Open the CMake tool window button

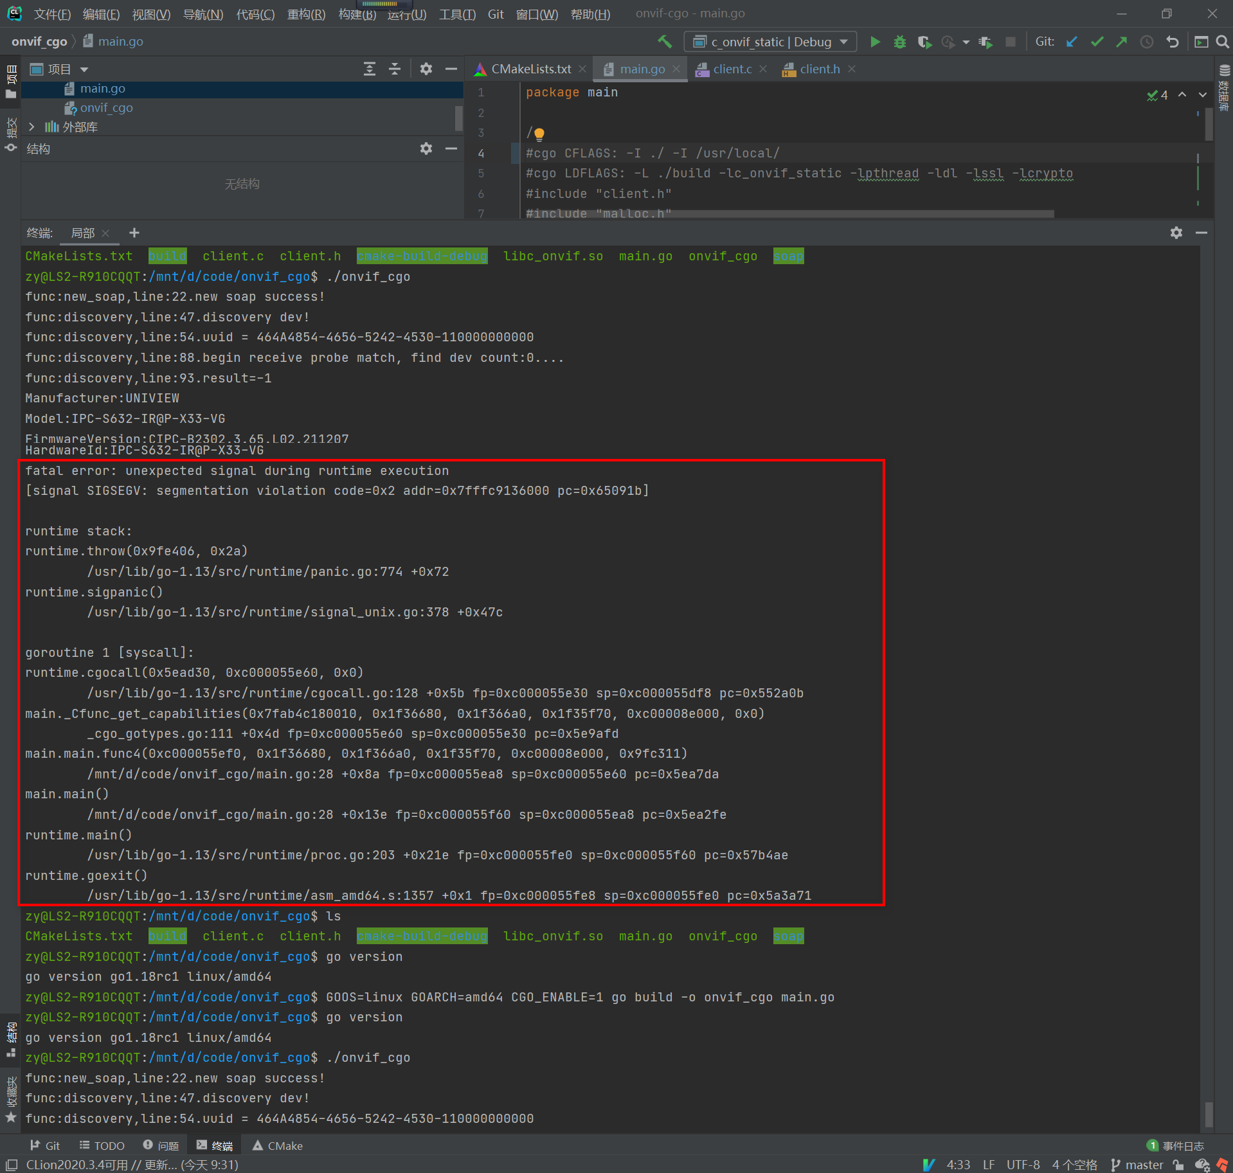[x=277, y=1145]
